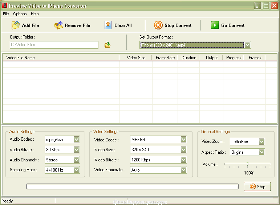Screen dimensions: 280x205
Task: Open the Audio Codec dropdown
Action: (62, 140)
